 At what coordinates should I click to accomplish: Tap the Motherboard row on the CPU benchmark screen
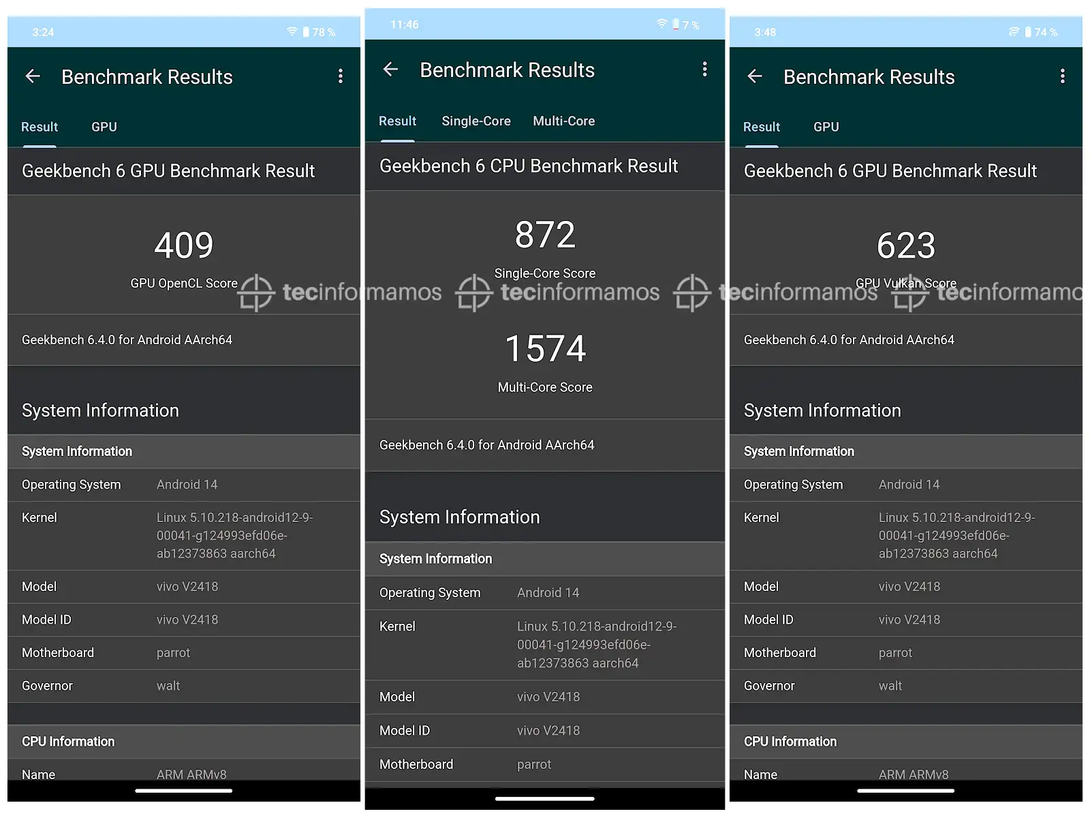[545, 764]
